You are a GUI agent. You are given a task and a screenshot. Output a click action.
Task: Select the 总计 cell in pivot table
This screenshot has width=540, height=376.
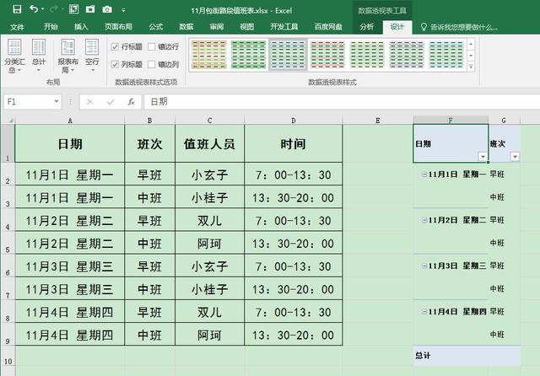[x=451, y=356]
